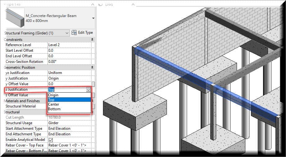Select Origin in z Justification list
Screen dimensions: 286x157
click(53, 95)
